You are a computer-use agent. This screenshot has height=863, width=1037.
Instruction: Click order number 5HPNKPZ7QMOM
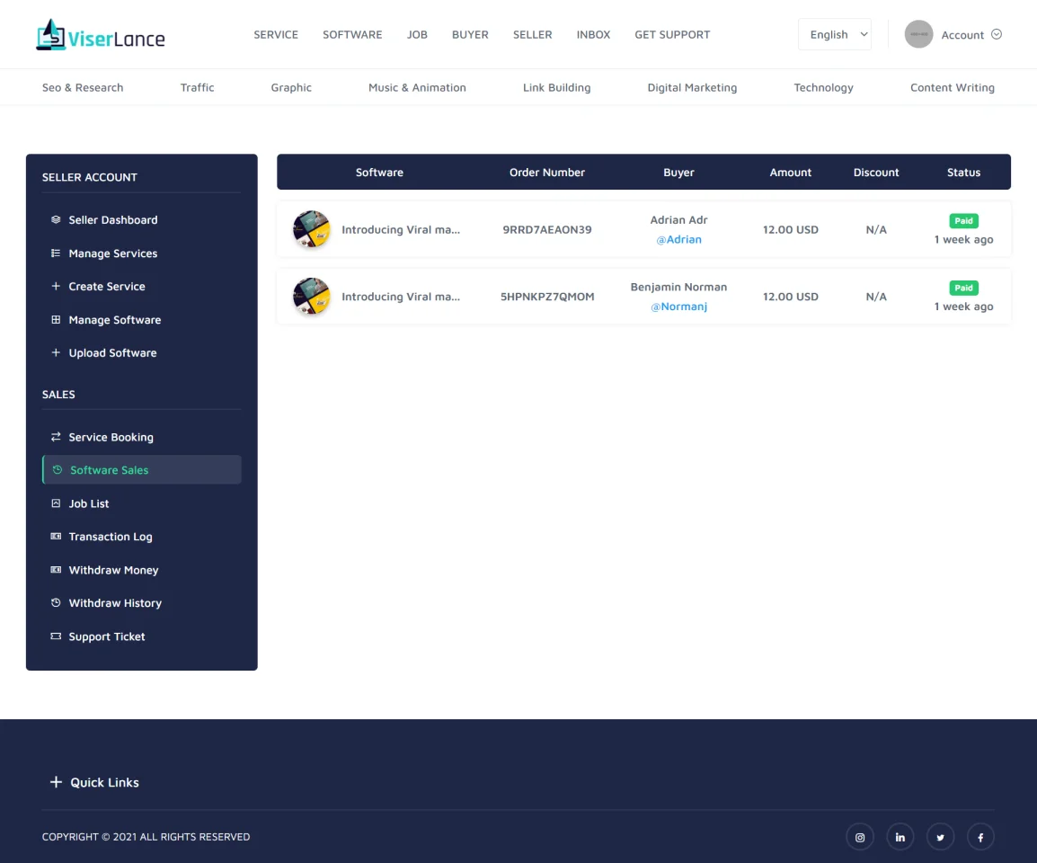point(547,297)
